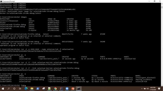Click the scrollbar down arrow
This screenshot has height=91, width=163.
click(x=162, y=85)
